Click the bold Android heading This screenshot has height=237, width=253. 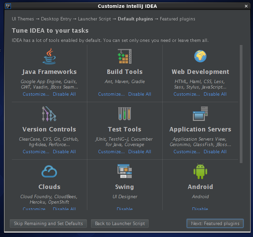point(200,187)
